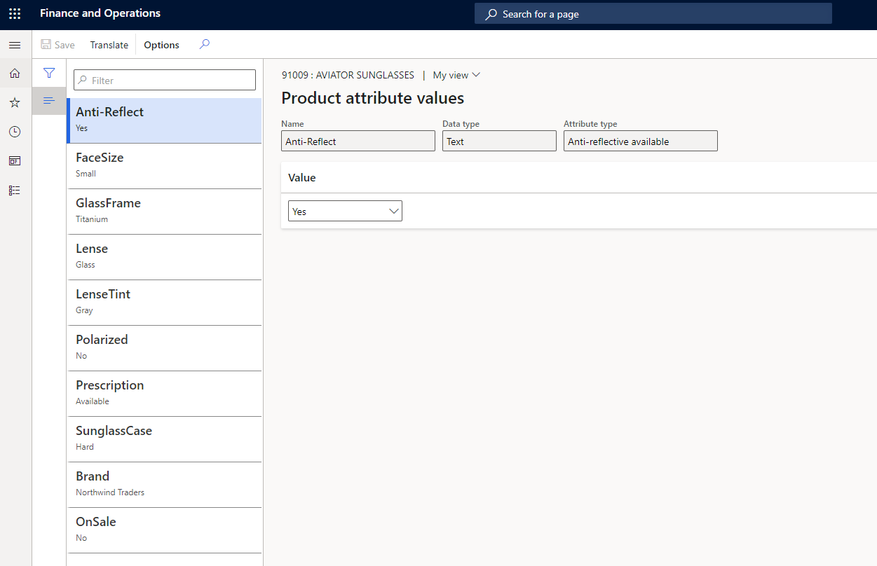Open the Translate menu
This screenshot has height=566, width=877.
coord(109,44)
